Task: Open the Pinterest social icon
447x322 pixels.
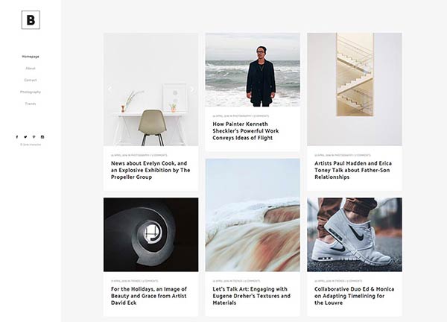Action: coord(34,137)
